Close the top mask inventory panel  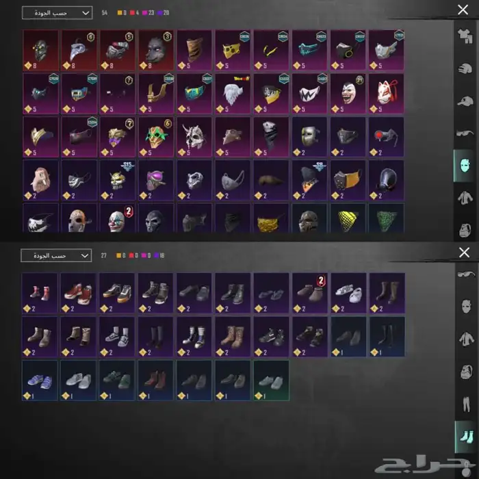(463, 10)
